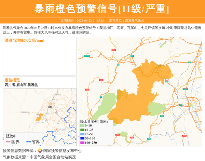
Task: Click the 乐山 label on overview map
Action: 46,121
